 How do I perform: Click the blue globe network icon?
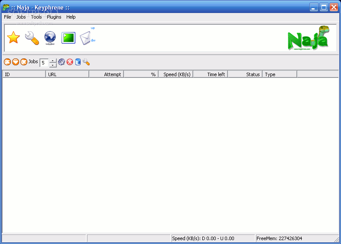50,38
